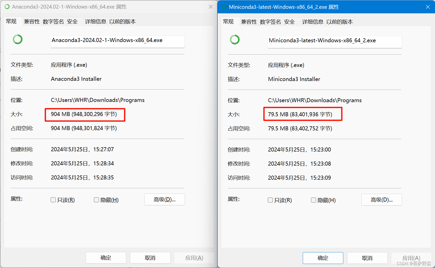The width and height of the screenshot is (435, 268).
Task: Click the location path in Miniconda3 window
Action: (x=315, y=100)
